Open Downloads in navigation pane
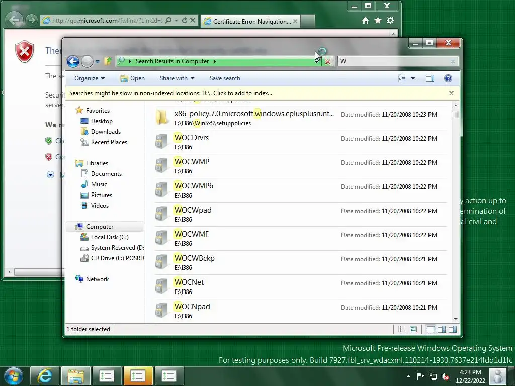Viewport: 515px width, 386px height. [106, 132]
